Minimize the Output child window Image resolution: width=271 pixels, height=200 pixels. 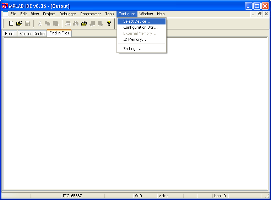[x=253, y=14]
